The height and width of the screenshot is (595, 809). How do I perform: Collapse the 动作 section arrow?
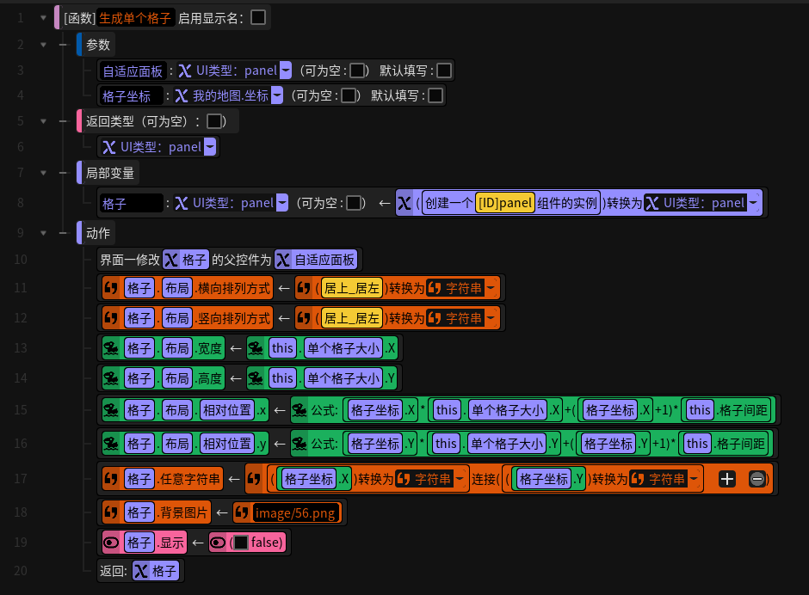[43, 234]
